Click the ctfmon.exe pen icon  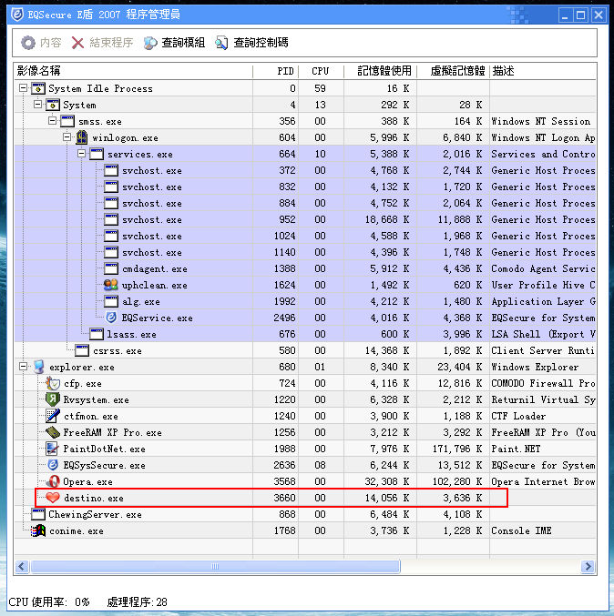click(x=53, y=416)
